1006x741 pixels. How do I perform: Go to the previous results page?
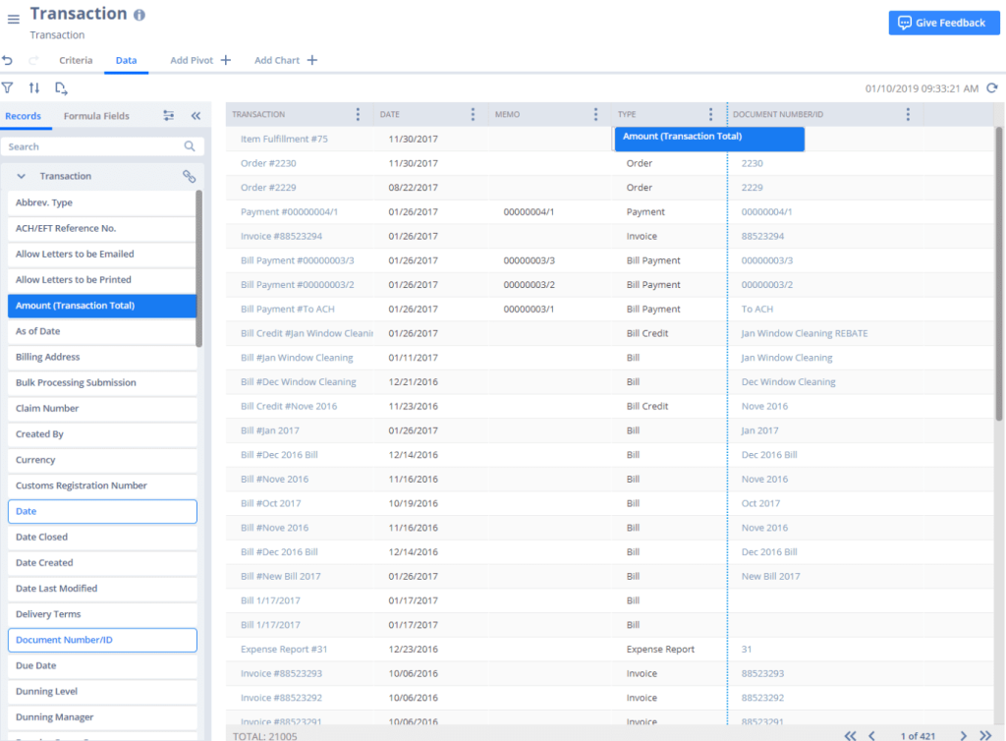coord(871,735)
